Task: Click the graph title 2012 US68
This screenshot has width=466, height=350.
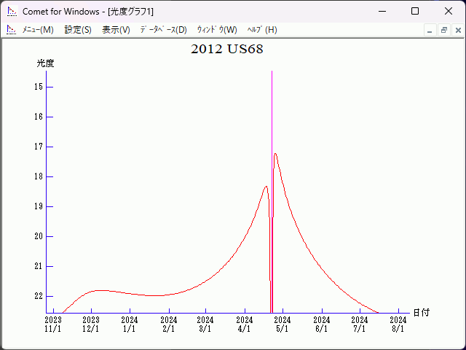Action: coord(227,50)
